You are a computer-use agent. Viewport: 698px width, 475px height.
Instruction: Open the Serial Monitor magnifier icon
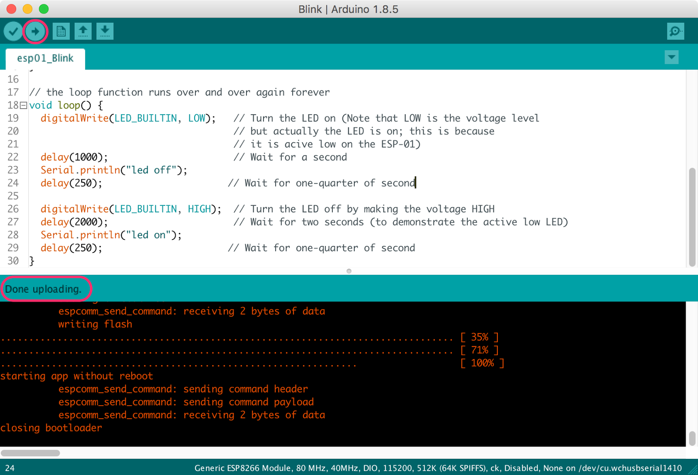click(x=675, y=31)
